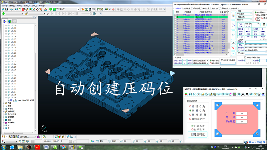This screenshot has height=150, width=267.
Task: Click the Windows Start button
Action: (4, 147)
